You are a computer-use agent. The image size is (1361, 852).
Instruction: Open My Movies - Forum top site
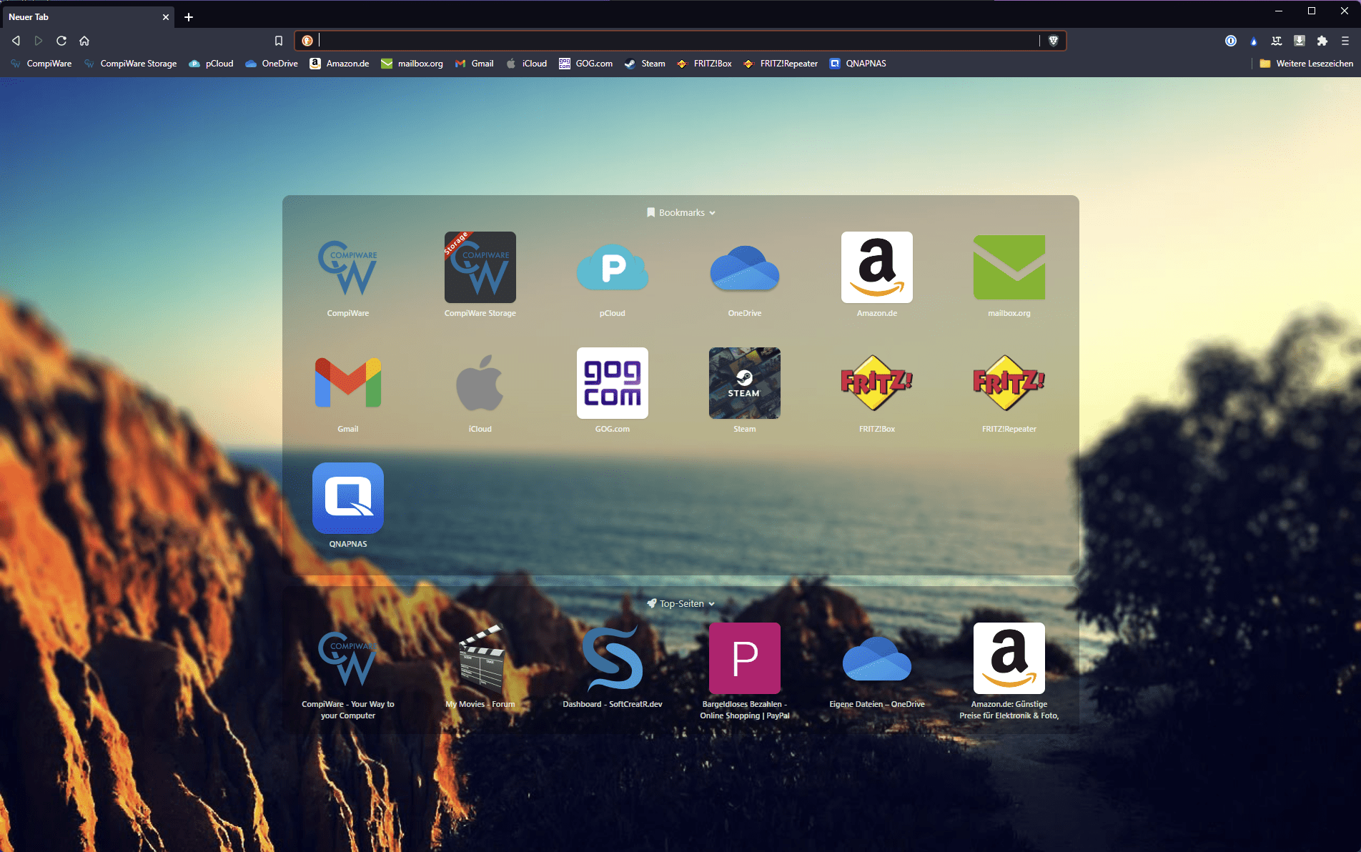coord(480,666)
